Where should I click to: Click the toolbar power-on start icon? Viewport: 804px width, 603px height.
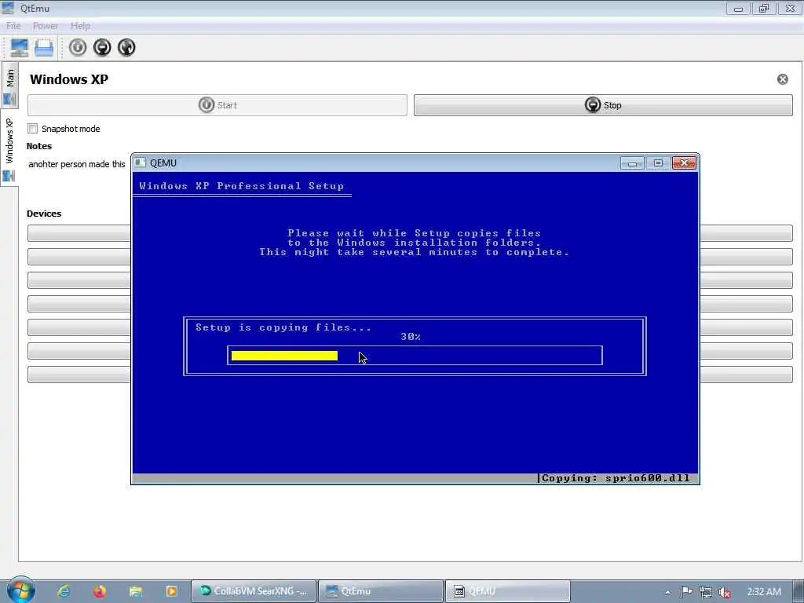pos(78,48)
